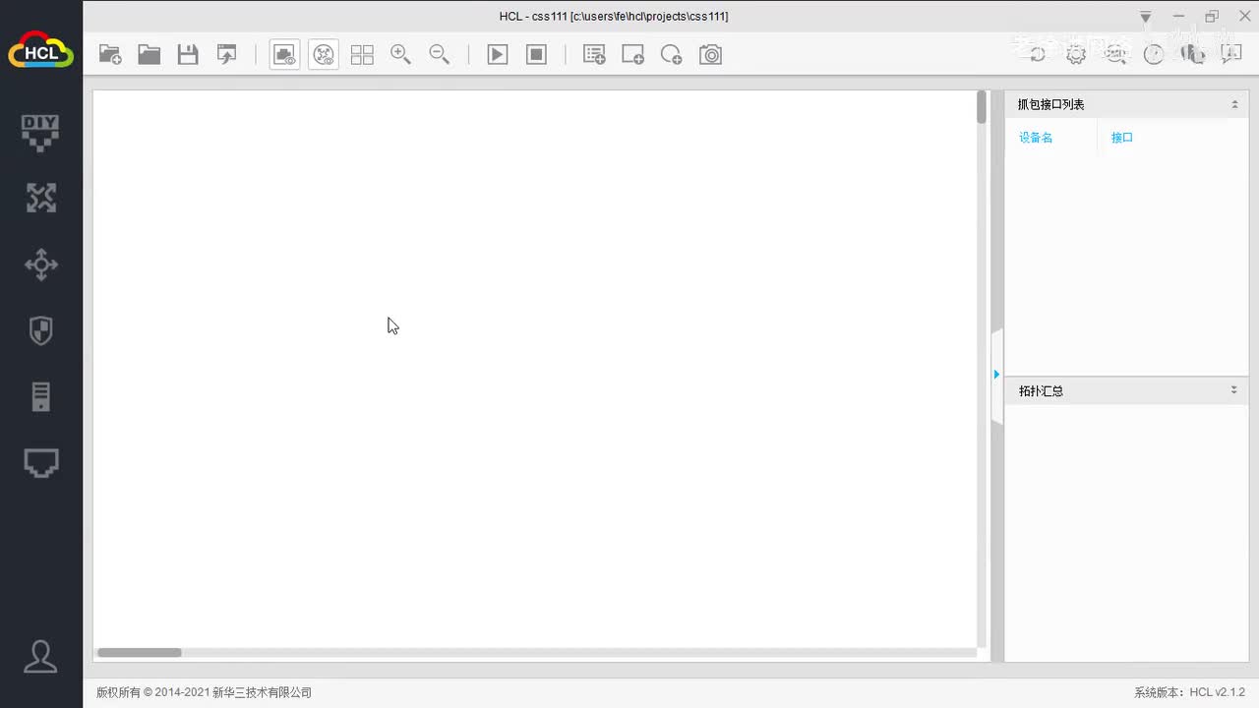Take a screenshot with the camera icon
The height and width of the screenshot is (708, 1259).
pos(711,55)
